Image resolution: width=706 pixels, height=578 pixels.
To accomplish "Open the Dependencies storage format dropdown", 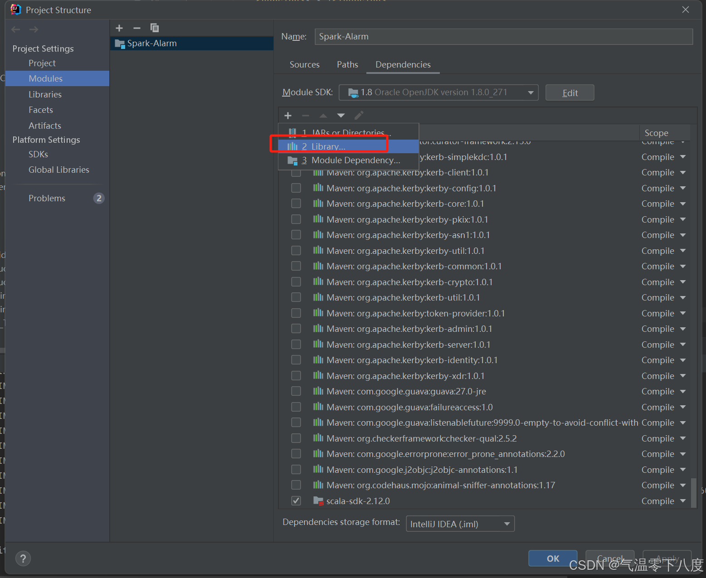I will 507,524.
